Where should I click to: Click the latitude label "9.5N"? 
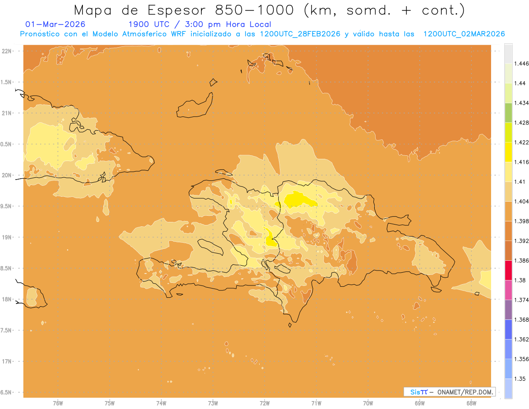(x=7, y=206)
